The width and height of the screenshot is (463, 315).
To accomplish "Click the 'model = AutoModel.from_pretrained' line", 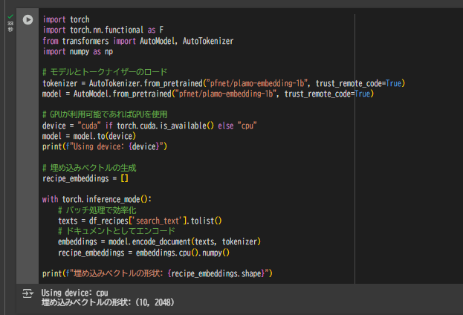I will [208, 94].
